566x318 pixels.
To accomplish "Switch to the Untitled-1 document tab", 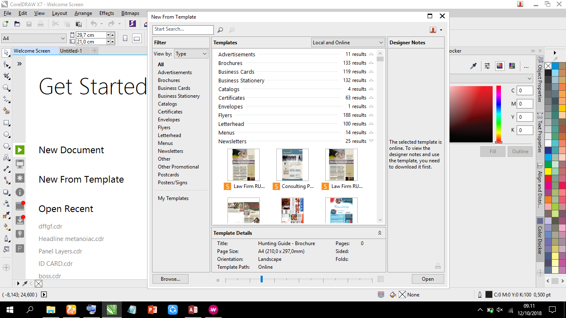I will [x=71, y=51].
